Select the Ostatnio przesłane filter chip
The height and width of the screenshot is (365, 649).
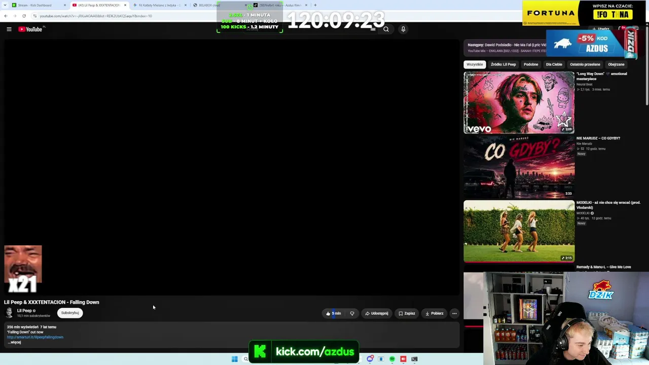tap(585, 64)
